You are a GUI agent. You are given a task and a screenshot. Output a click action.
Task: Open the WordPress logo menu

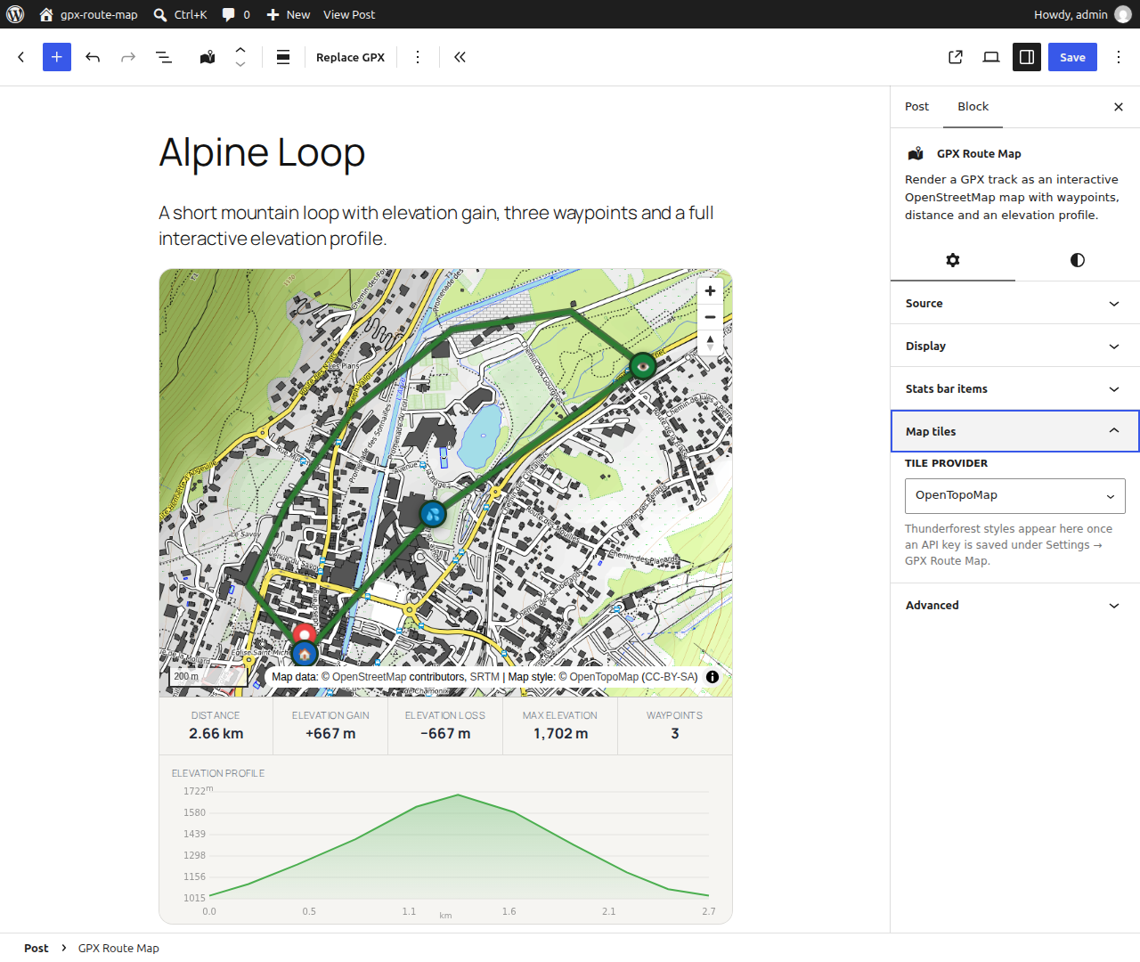point(15,14)
